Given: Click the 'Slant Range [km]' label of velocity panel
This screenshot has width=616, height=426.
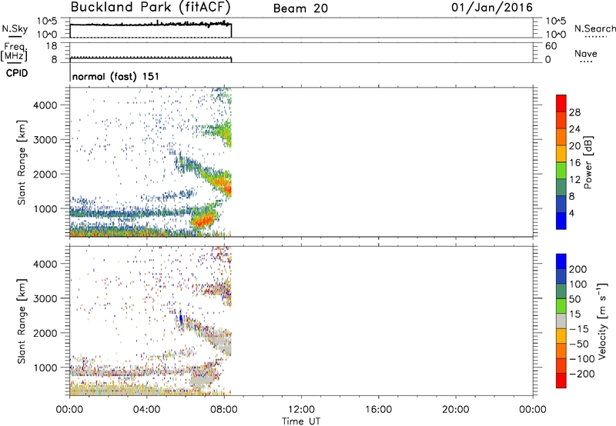Looking at the screenshot, I should 22,321.
